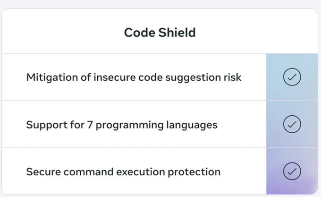This screenshot has width=321, height=197.
Task: Select 'Secure command execution protection' text
Action: coord(123,172)
